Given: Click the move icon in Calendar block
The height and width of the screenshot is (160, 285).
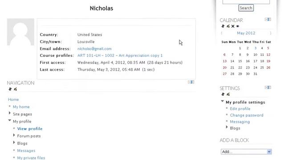Looking at the screenshot, I should pyautogui.click(x=223, y=26).
